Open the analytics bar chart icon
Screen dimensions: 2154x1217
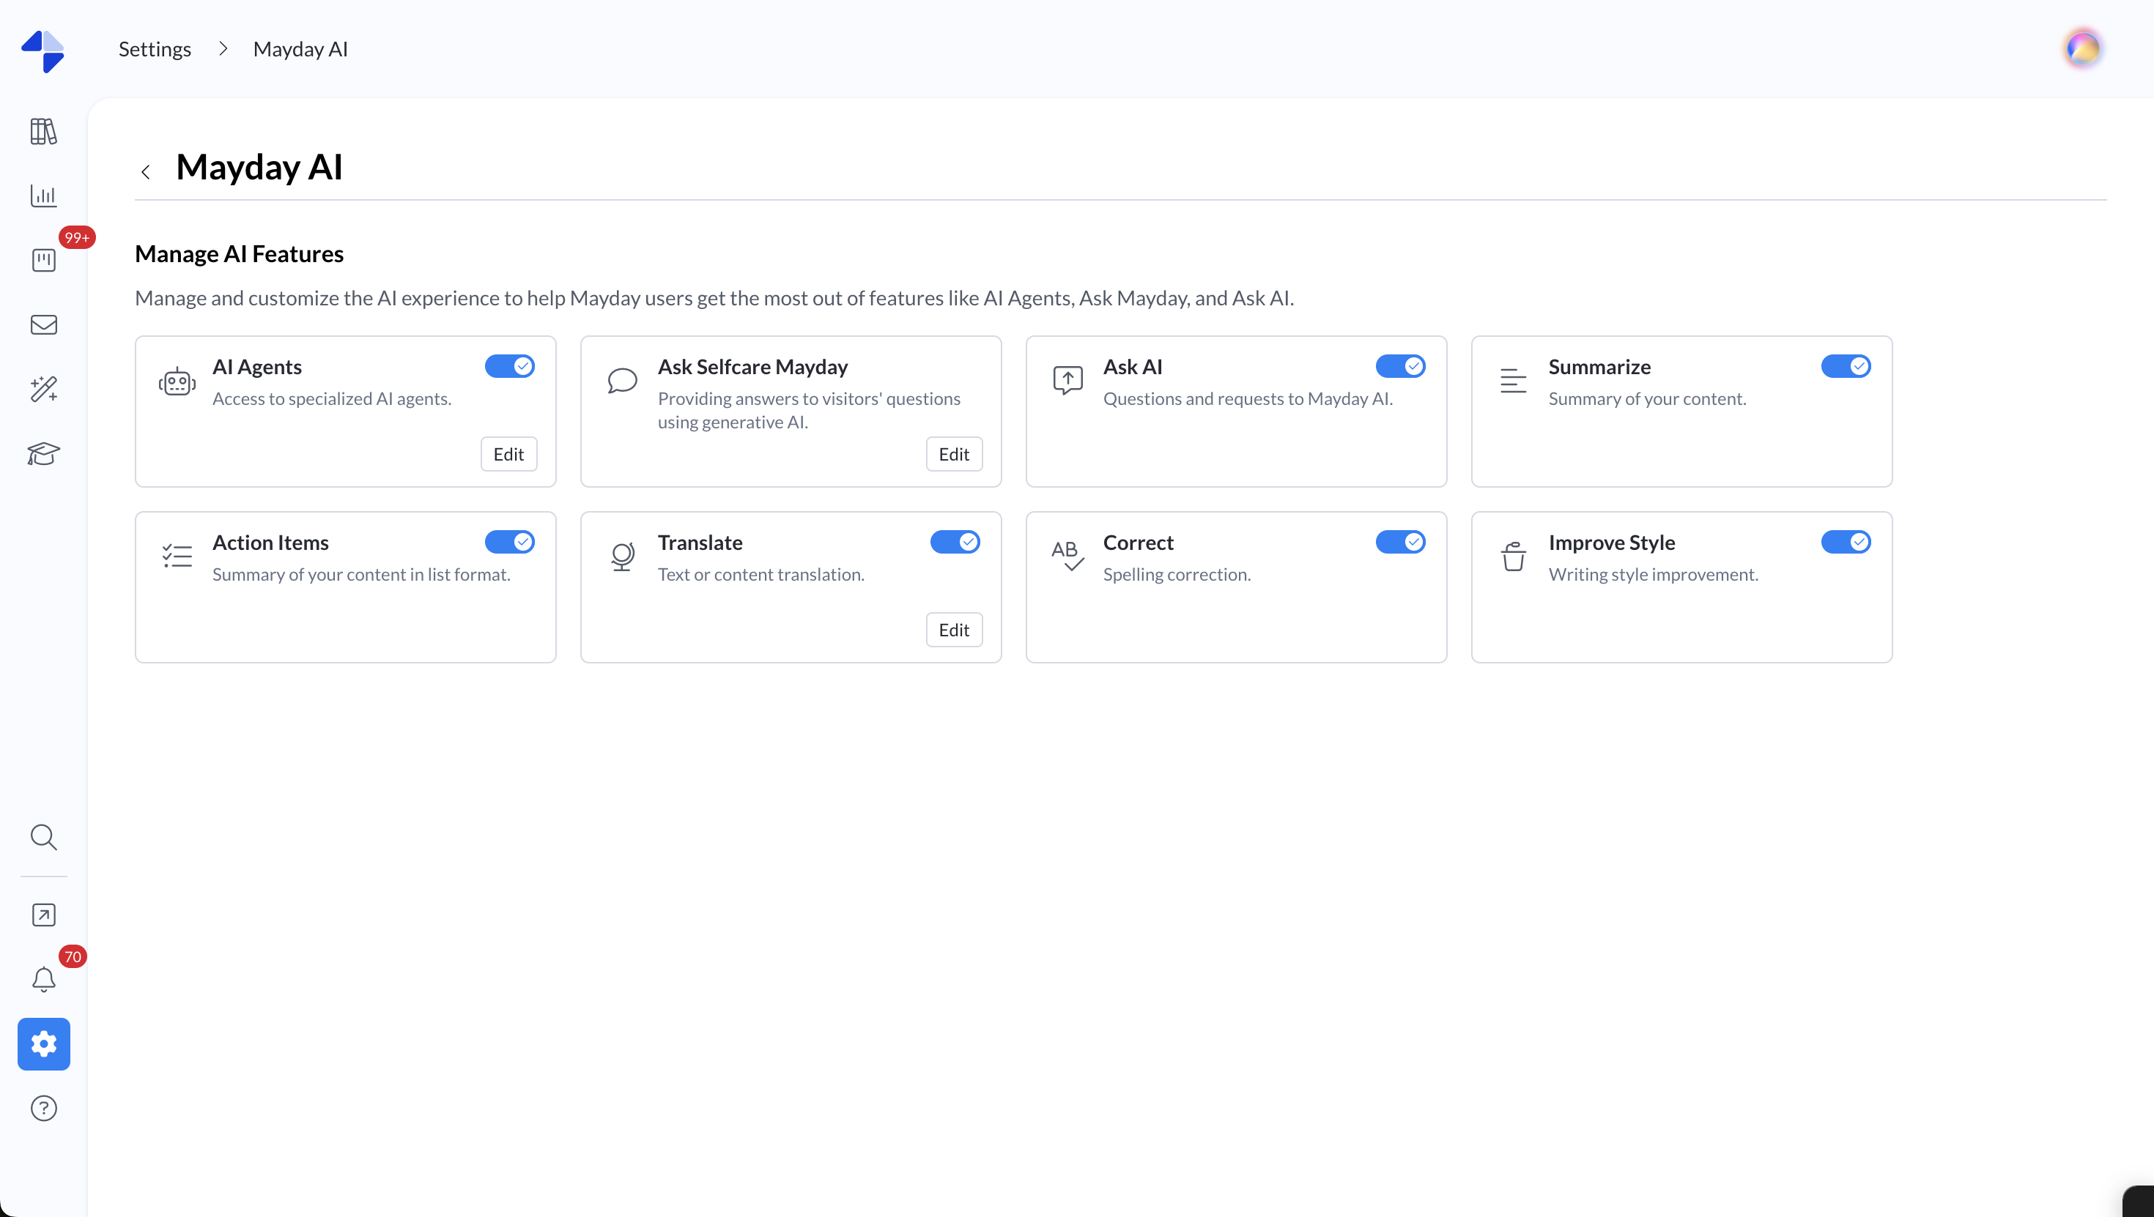pyautogui.click(x=43, y=196)
